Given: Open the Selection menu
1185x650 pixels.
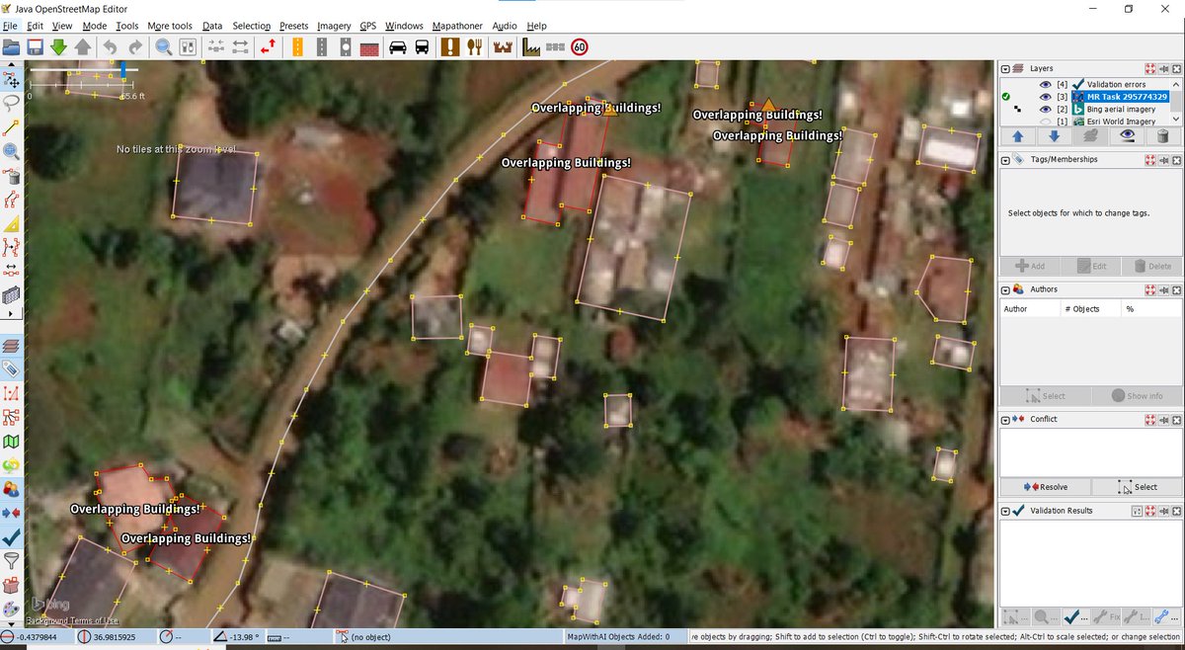Looking at the screenshot, I should point(251,26).
